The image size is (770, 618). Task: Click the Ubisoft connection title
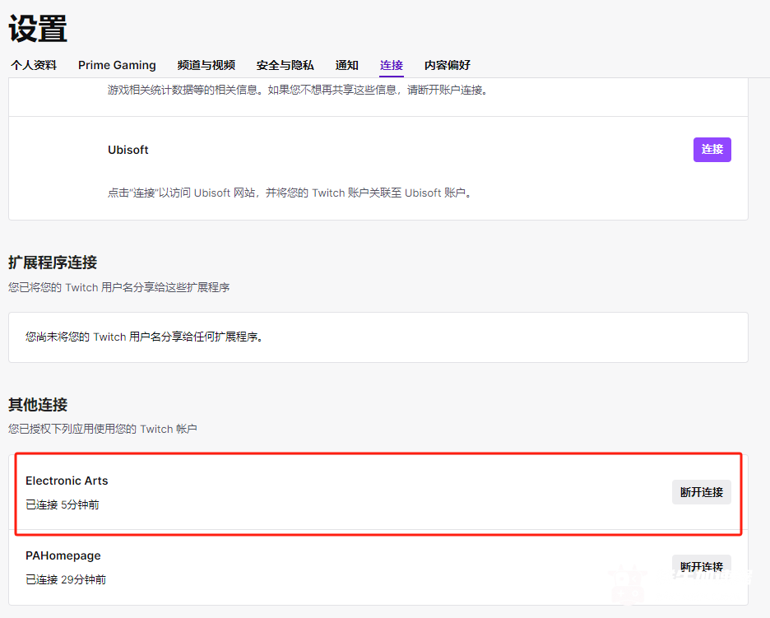(x=128, y=150)
